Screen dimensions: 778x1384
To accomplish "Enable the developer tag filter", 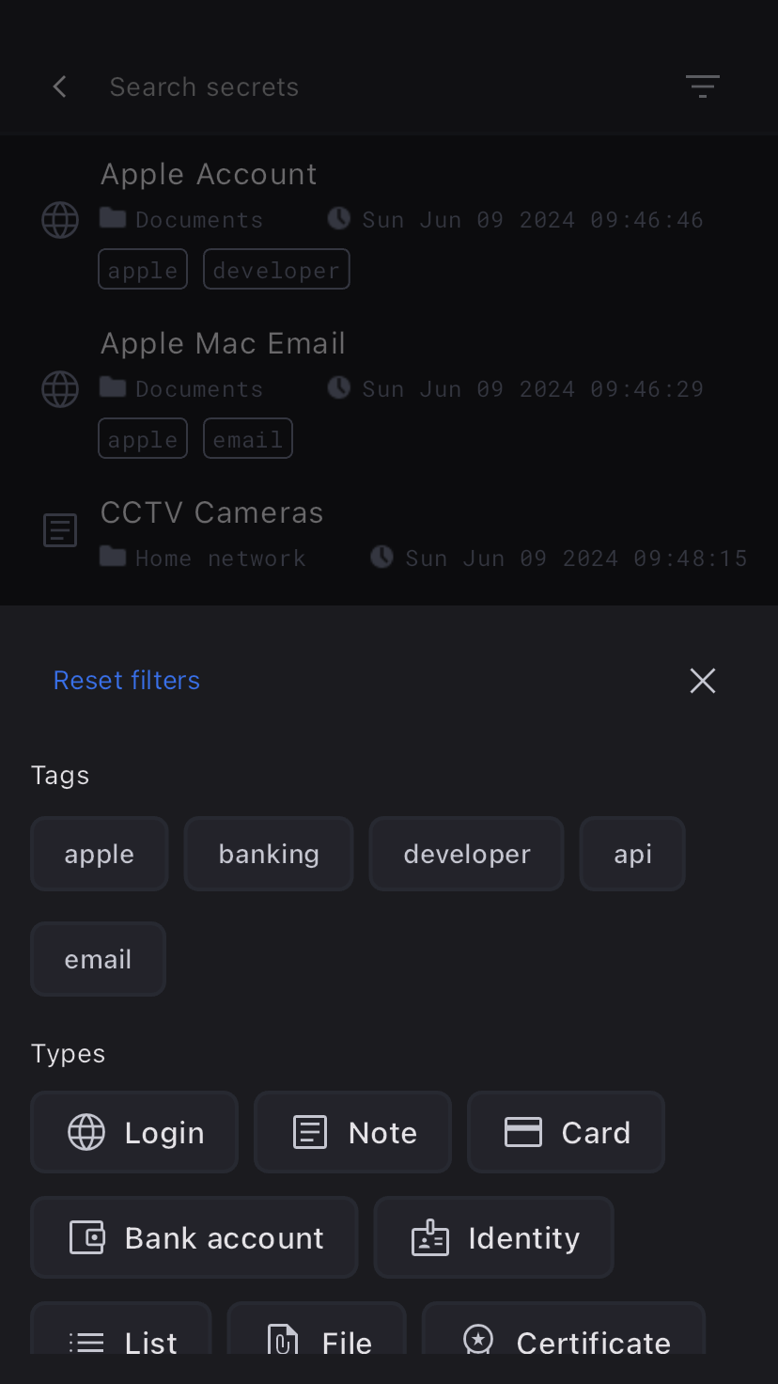I will [x=467, y=854].
